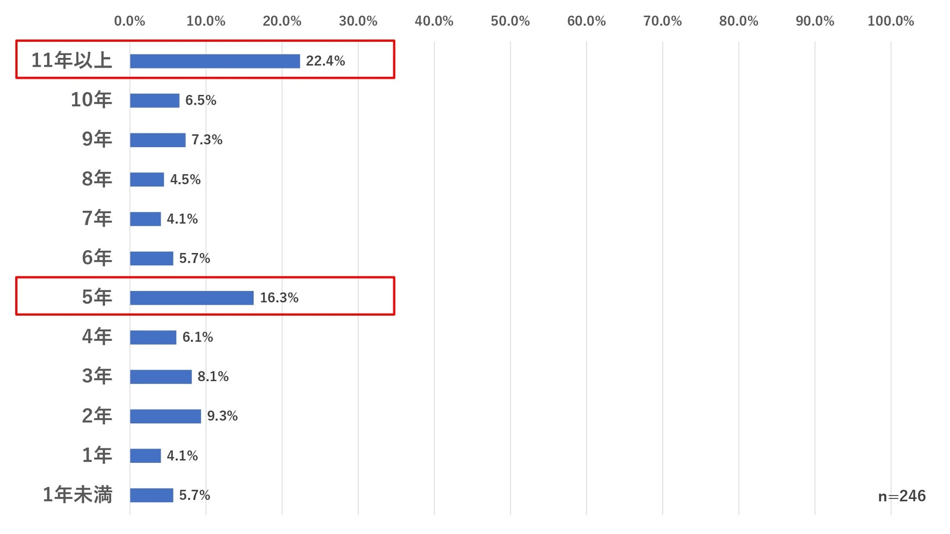Click the 8.1% value label

pyautogui.click(x=213, y=376)
